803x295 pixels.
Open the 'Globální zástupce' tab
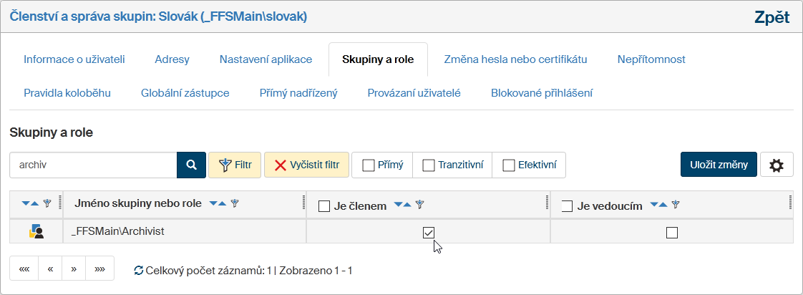click(x=185, y=92)
